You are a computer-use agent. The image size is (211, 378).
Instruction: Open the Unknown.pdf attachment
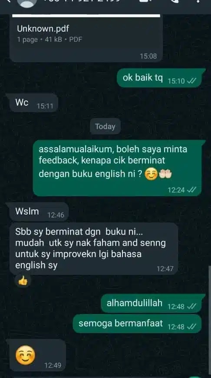click(x=86, y=40)
